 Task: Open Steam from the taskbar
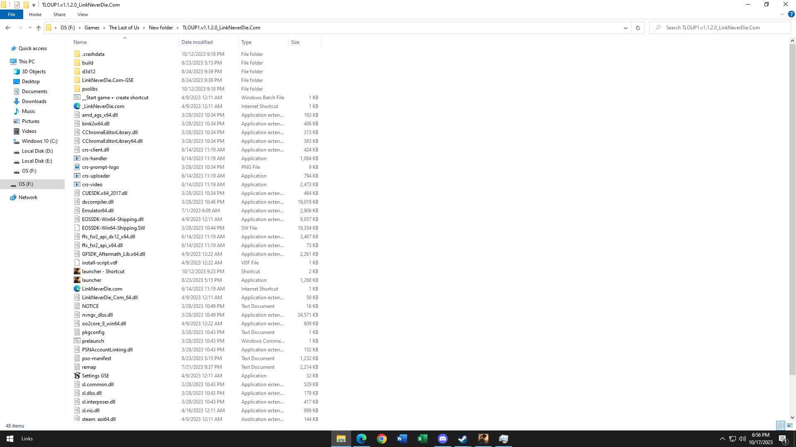463,439
